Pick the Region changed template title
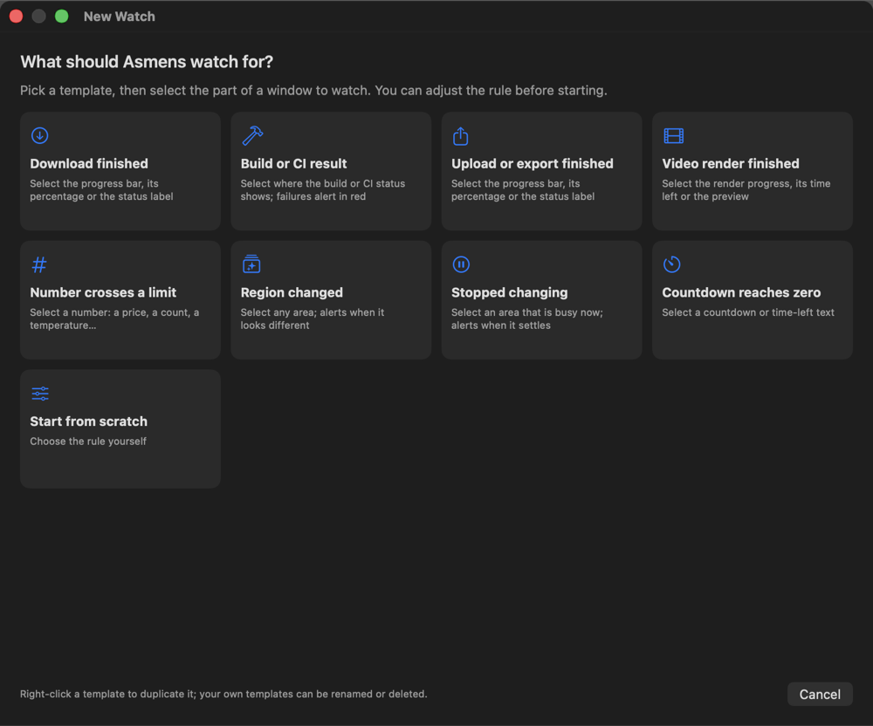The image size is (873, 726). click(292, 292)
